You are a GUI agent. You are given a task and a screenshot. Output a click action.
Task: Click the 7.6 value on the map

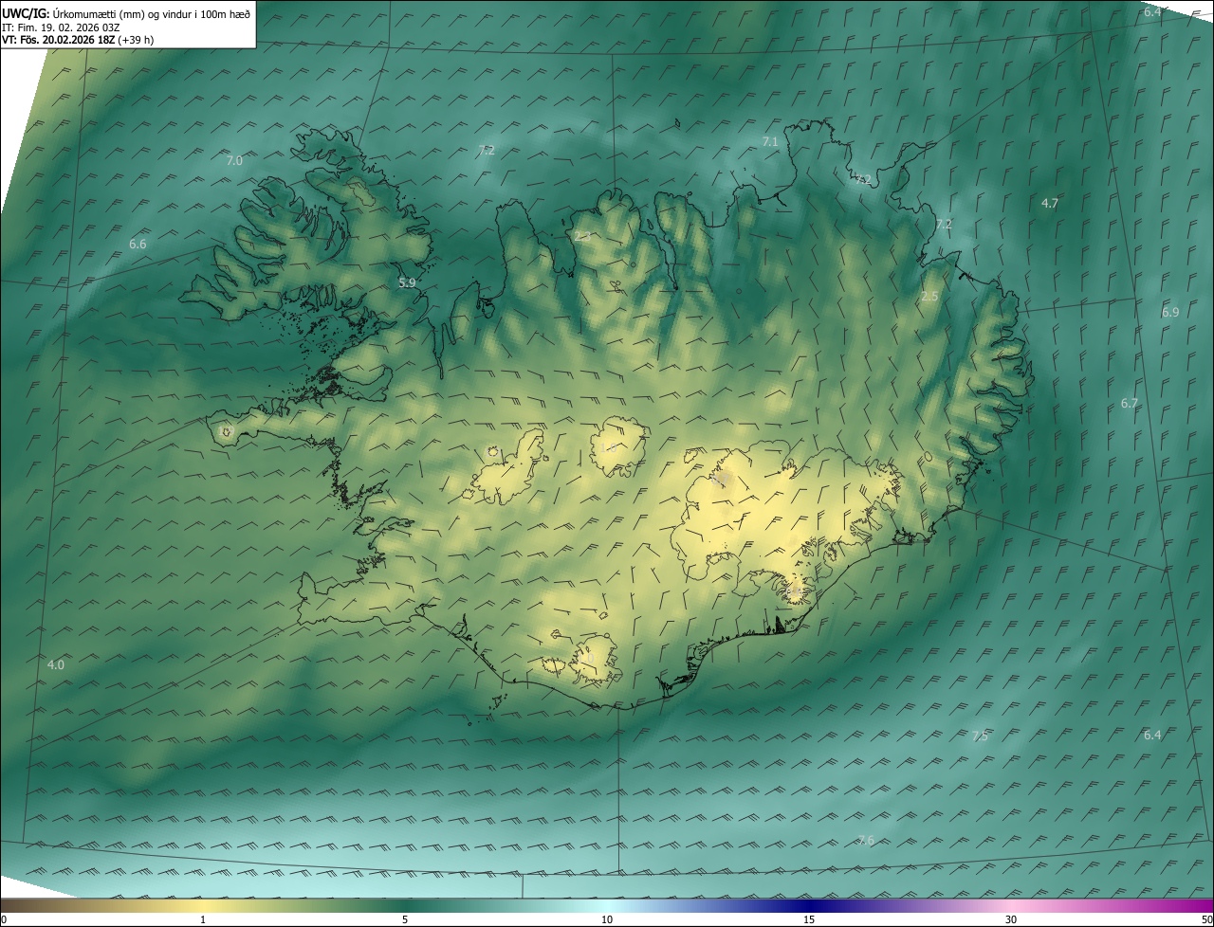866,841
